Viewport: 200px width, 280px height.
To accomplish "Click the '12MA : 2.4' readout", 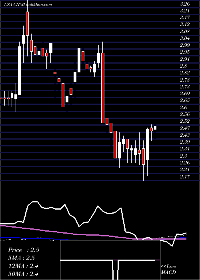I will (23, 266).
